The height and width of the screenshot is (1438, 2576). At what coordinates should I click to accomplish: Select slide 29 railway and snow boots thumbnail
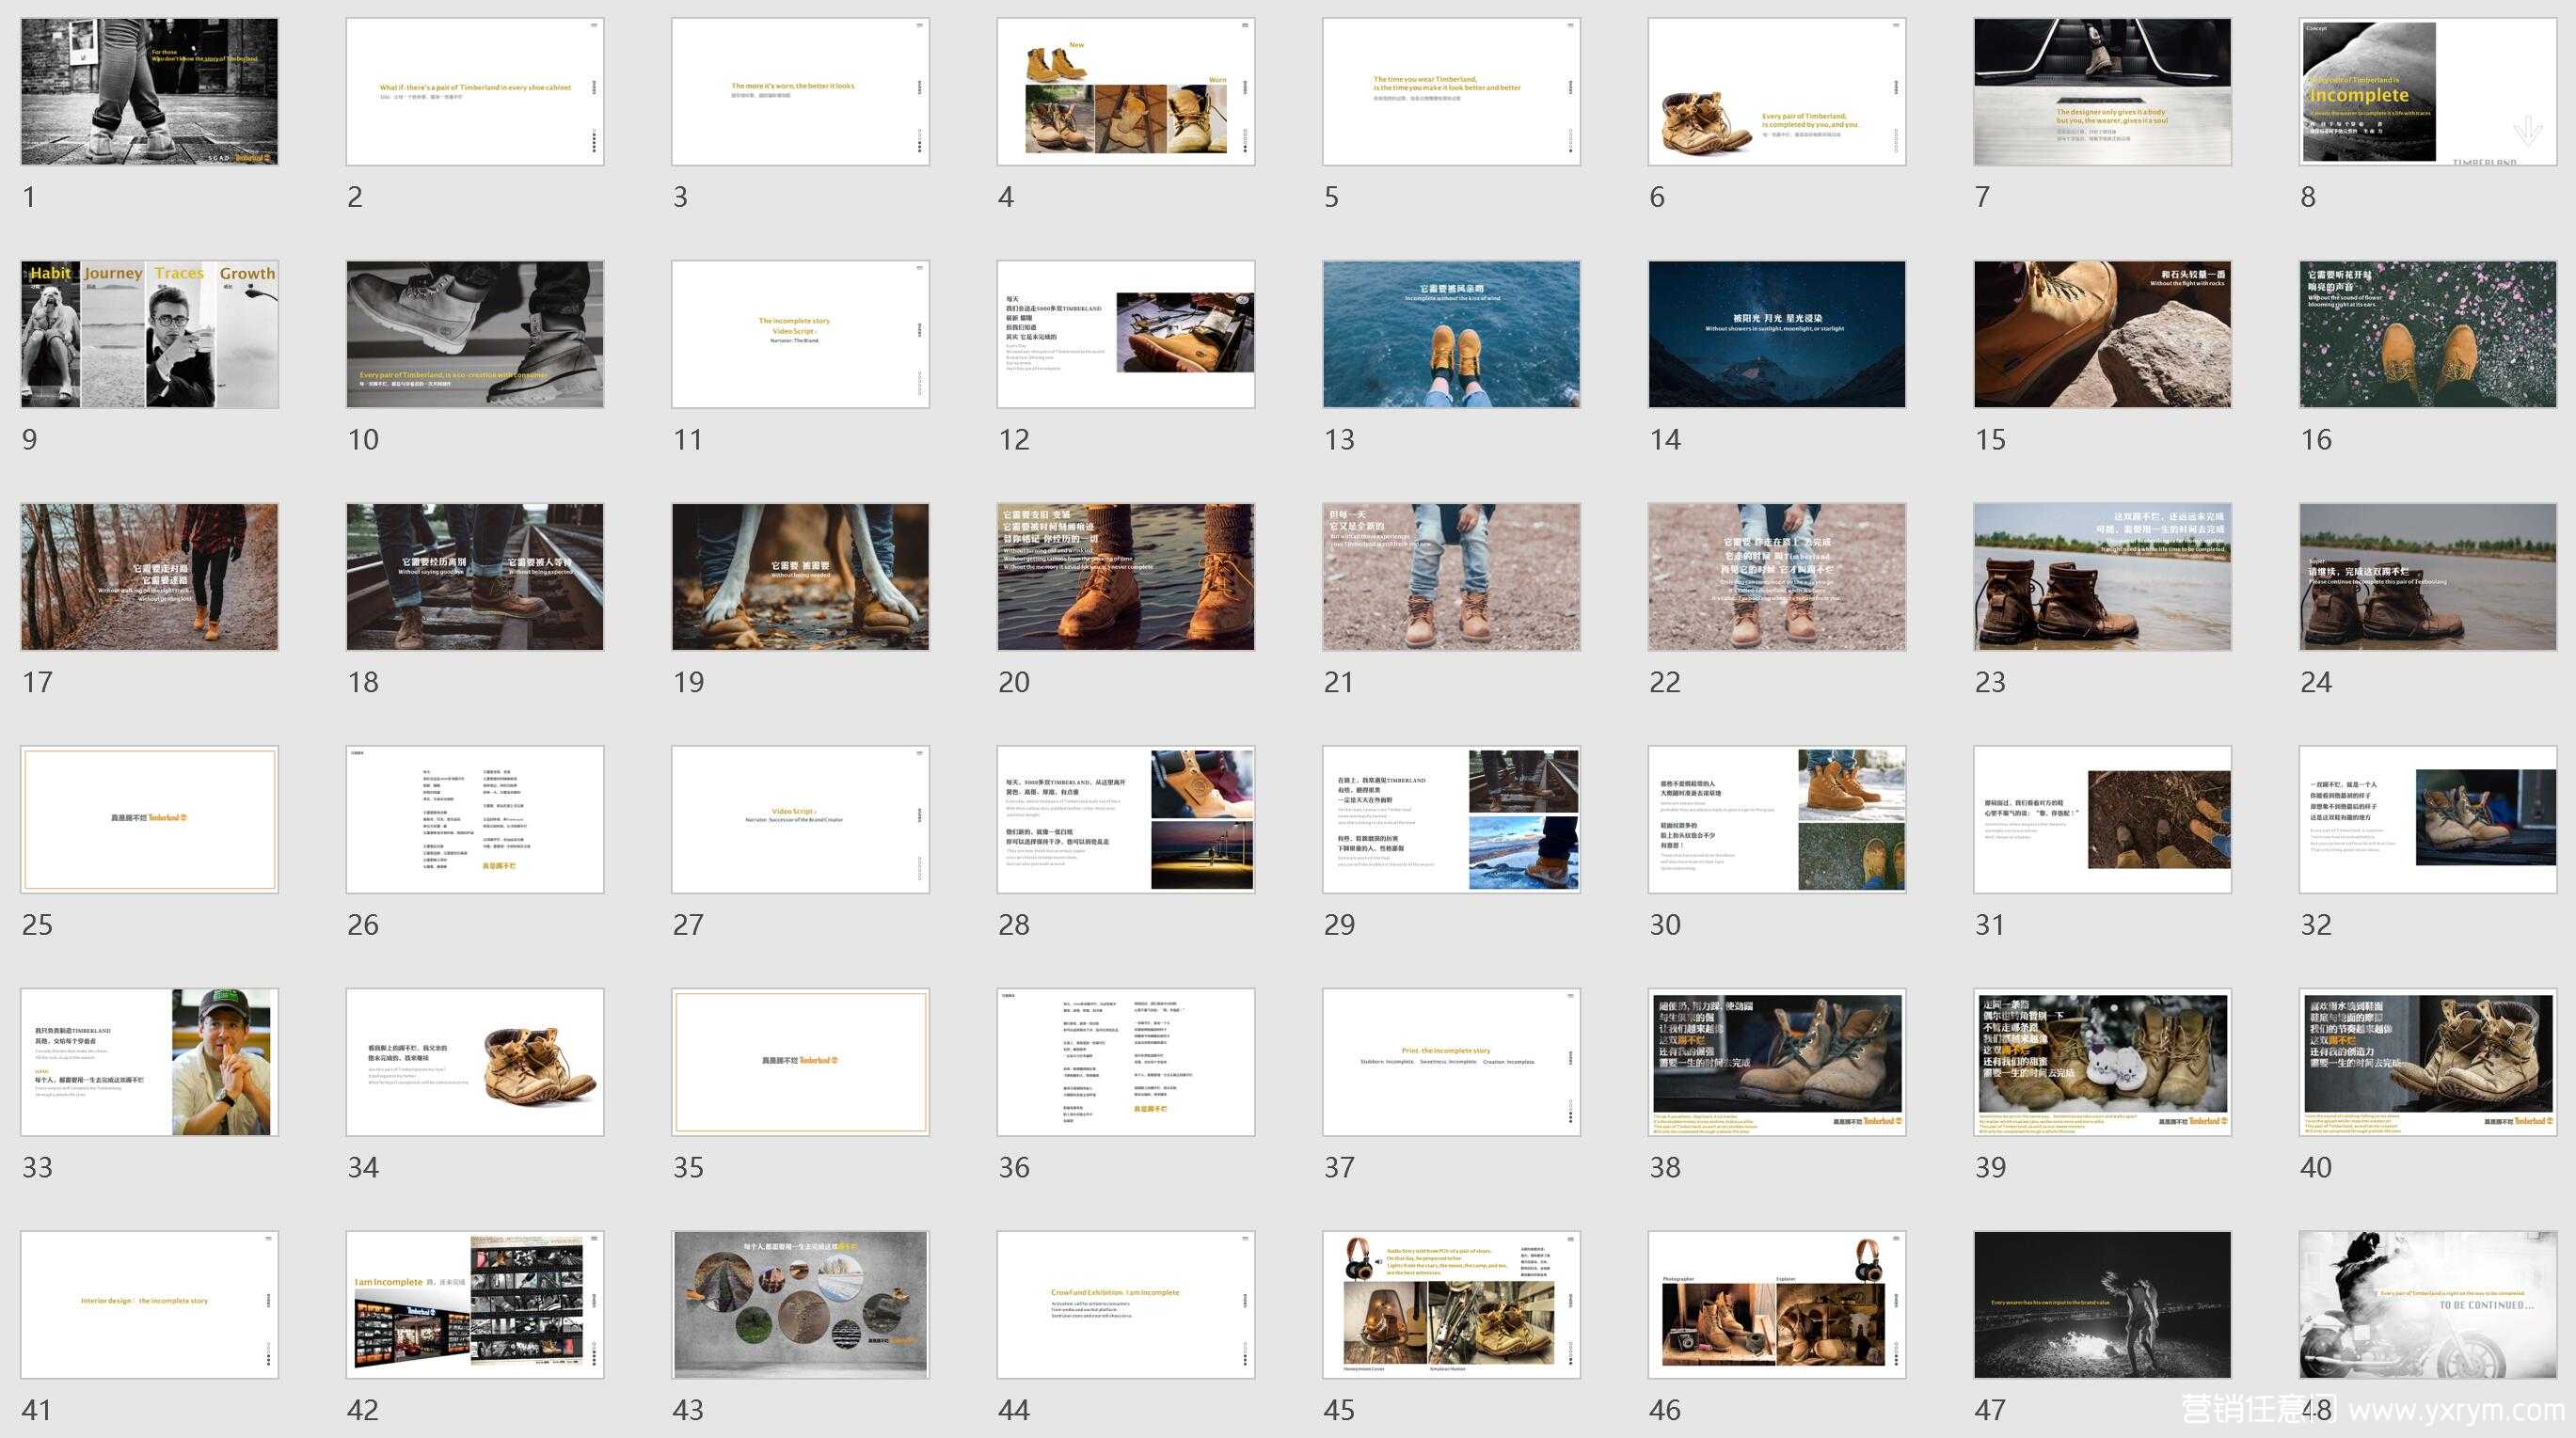(x=1451, y=819)
